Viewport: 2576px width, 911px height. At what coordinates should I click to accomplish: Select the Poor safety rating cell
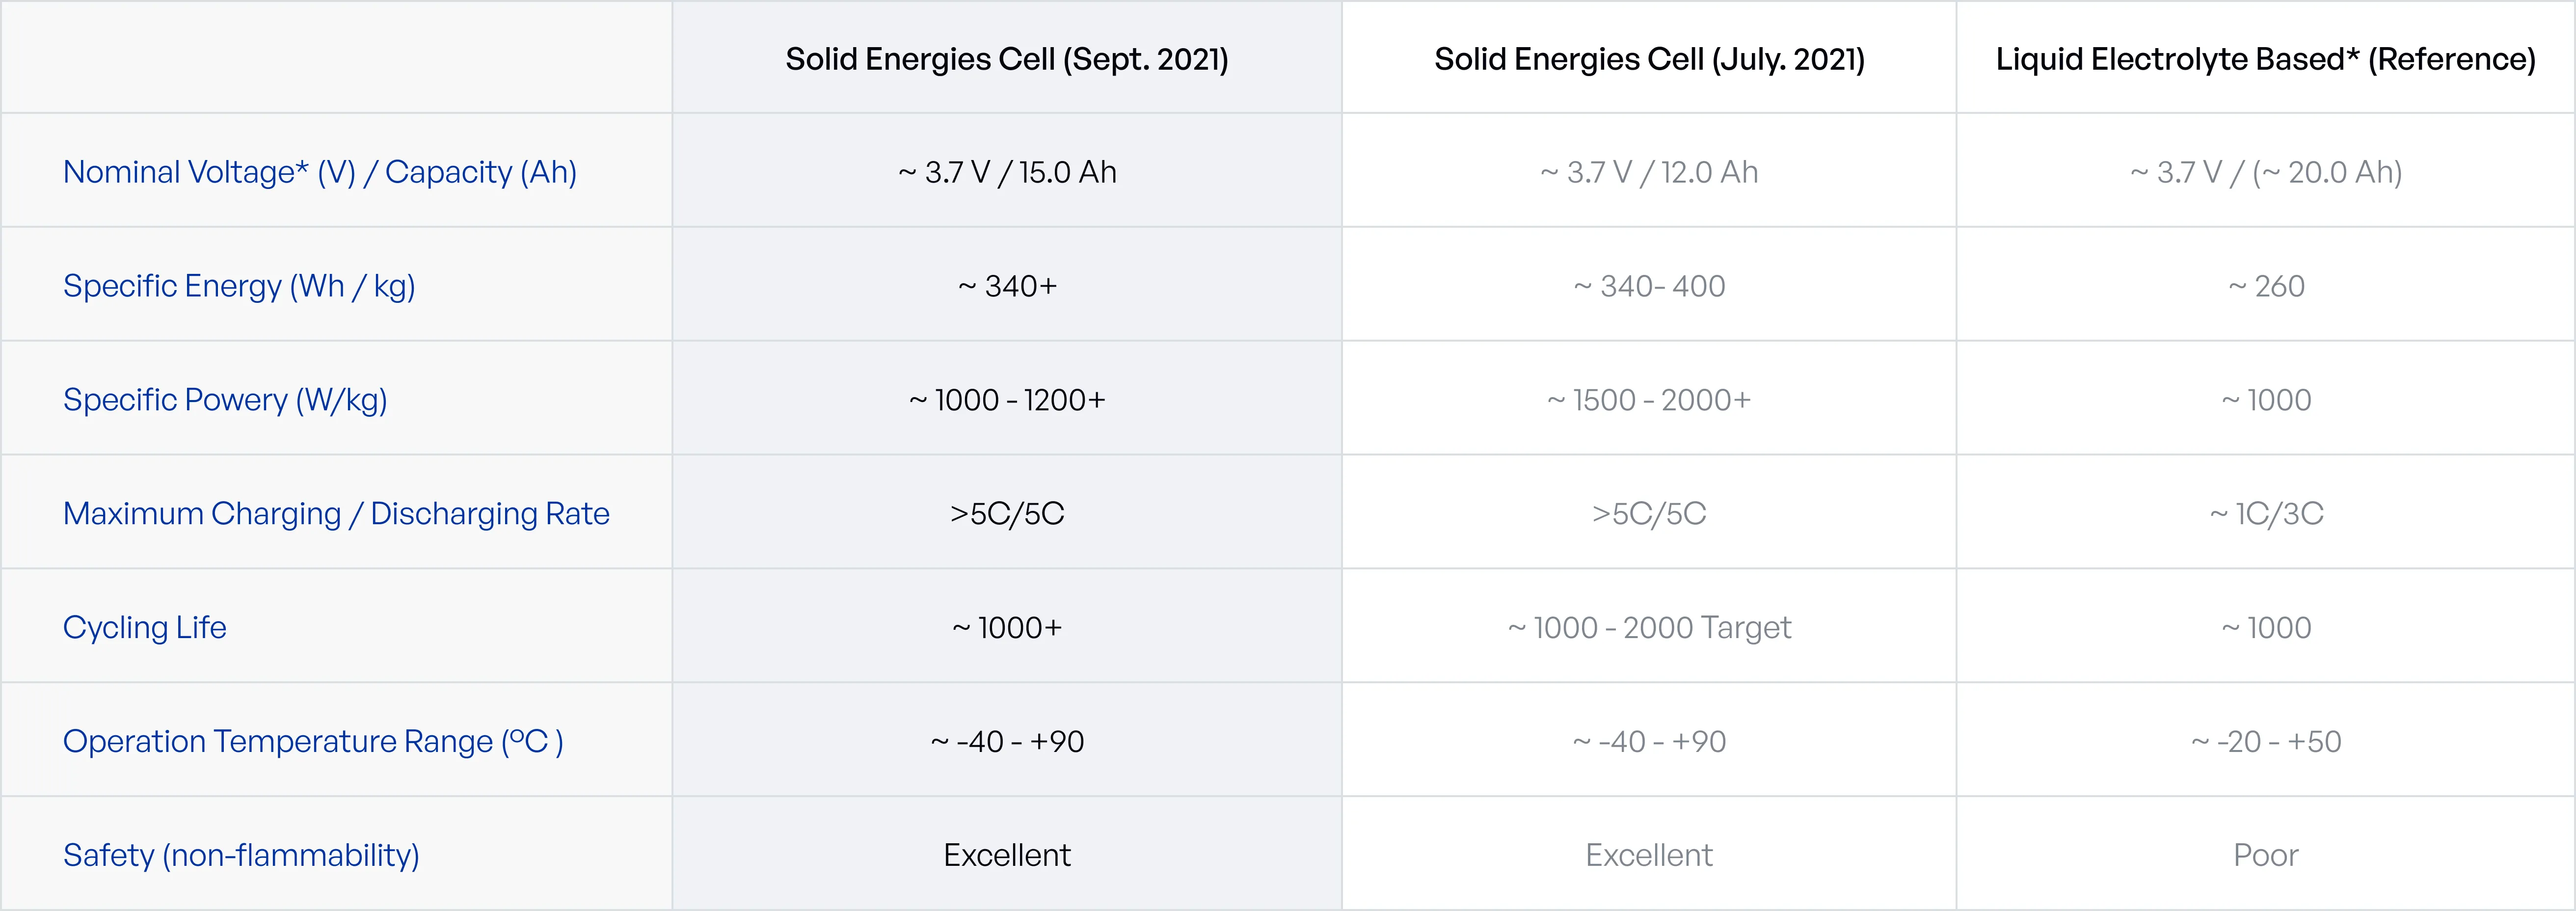click(x=2266, y=856)
